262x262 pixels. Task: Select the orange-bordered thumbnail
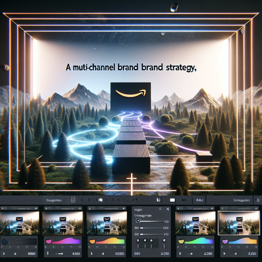click(x=63, y=223)
